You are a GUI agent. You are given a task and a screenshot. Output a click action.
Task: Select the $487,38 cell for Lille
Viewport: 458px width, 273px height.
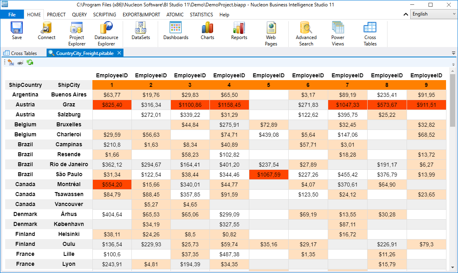point(229,254)
